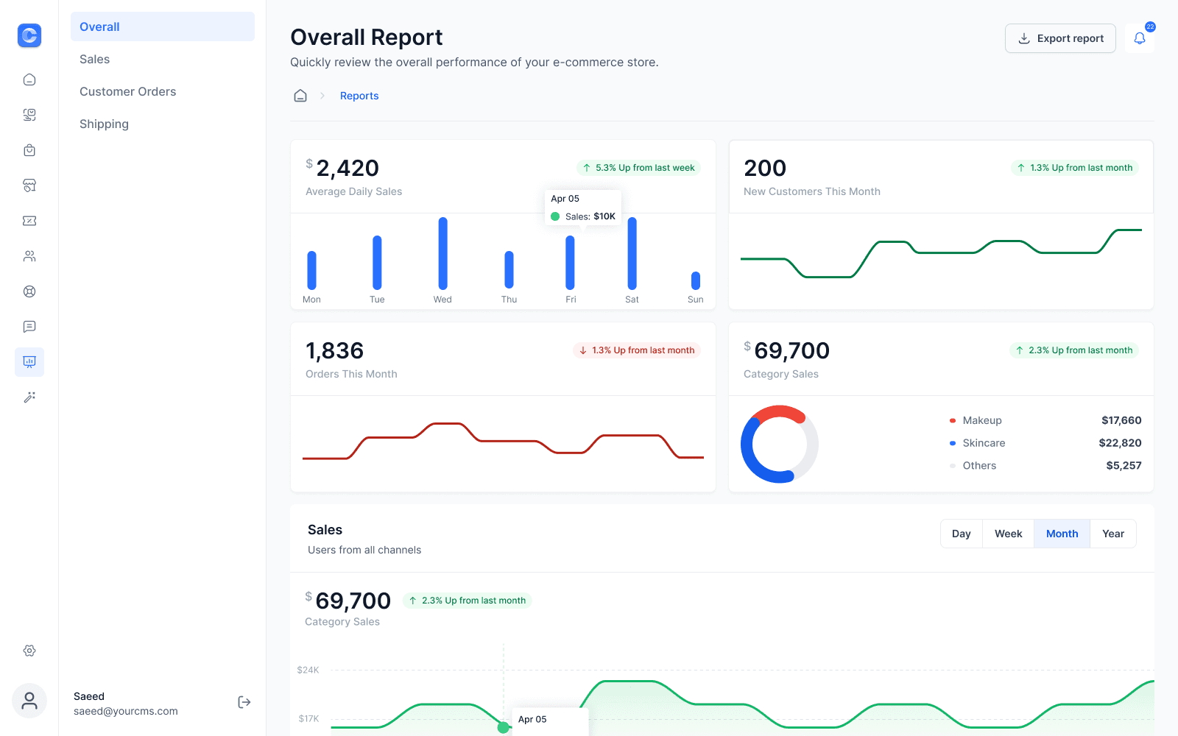Screen dimensions: 1178x736
Task: Click the category sales donut chart
Action: tap(780, 444)
